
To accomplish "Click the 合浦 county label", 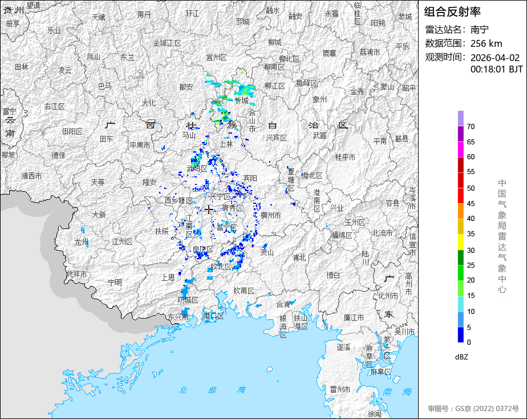I will 283,304.
